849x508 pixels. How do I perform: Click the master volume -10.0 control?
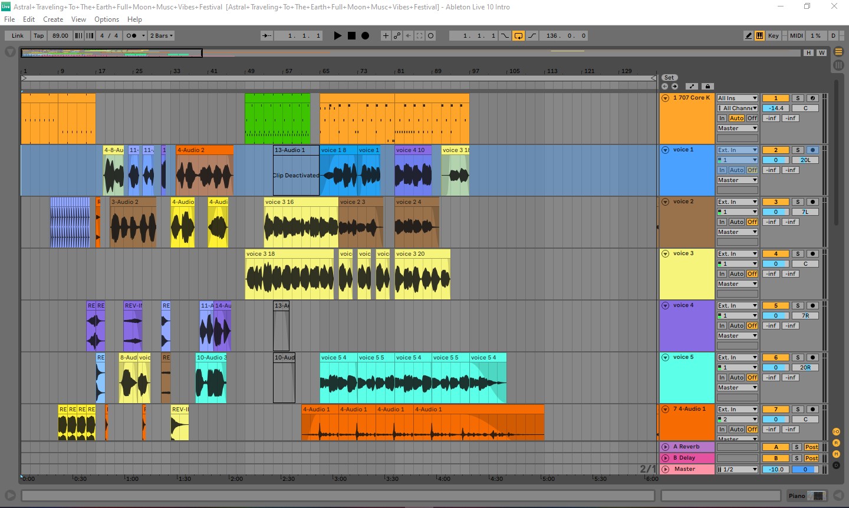[x=775, y=470]
